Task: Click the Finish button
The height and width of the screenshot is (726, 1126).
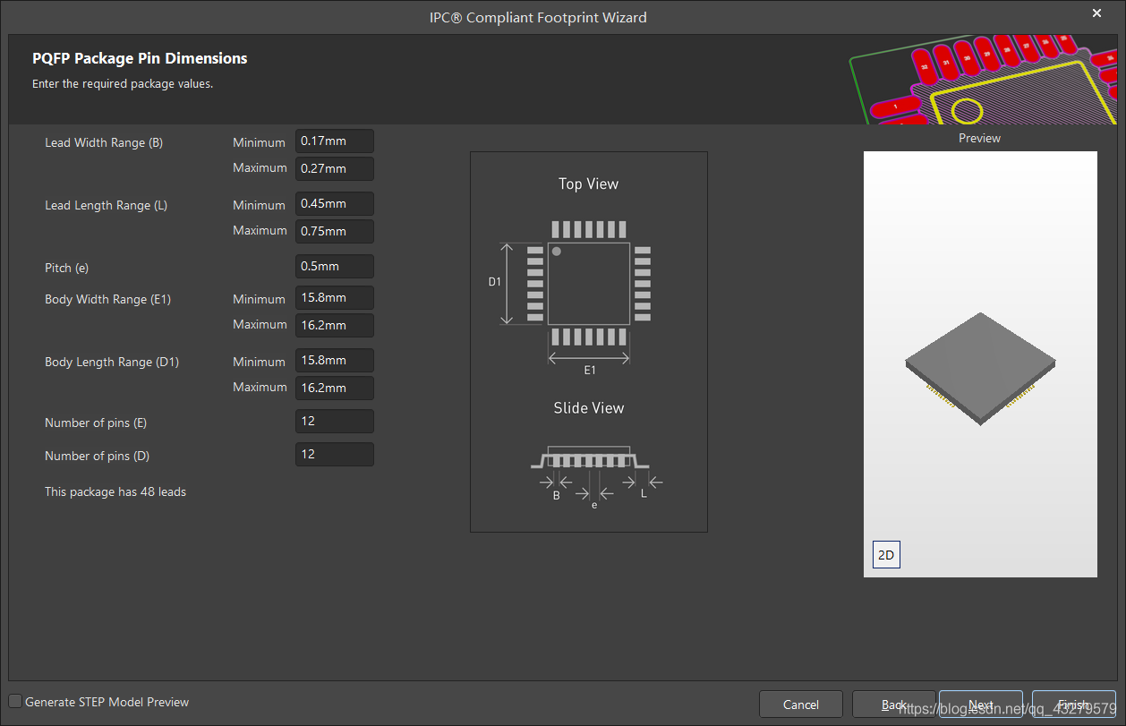Action: (x=1074, y=705)
